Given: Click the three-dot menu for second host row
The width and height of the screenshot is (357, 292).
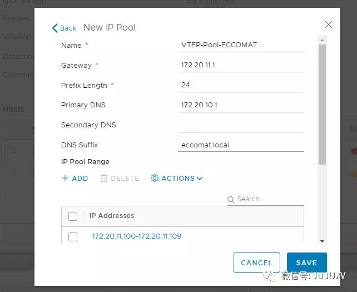Looking at the screenshot, I should [14, 171].
